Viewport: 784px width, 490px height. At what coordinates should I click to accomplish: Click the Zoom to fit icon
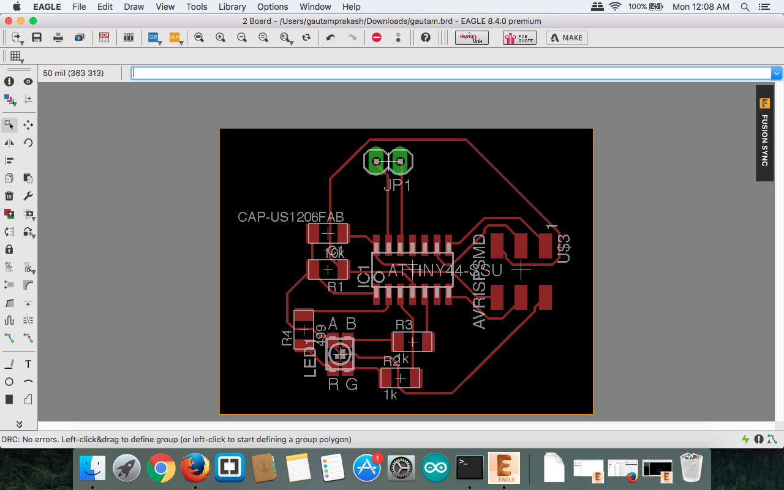199,37
